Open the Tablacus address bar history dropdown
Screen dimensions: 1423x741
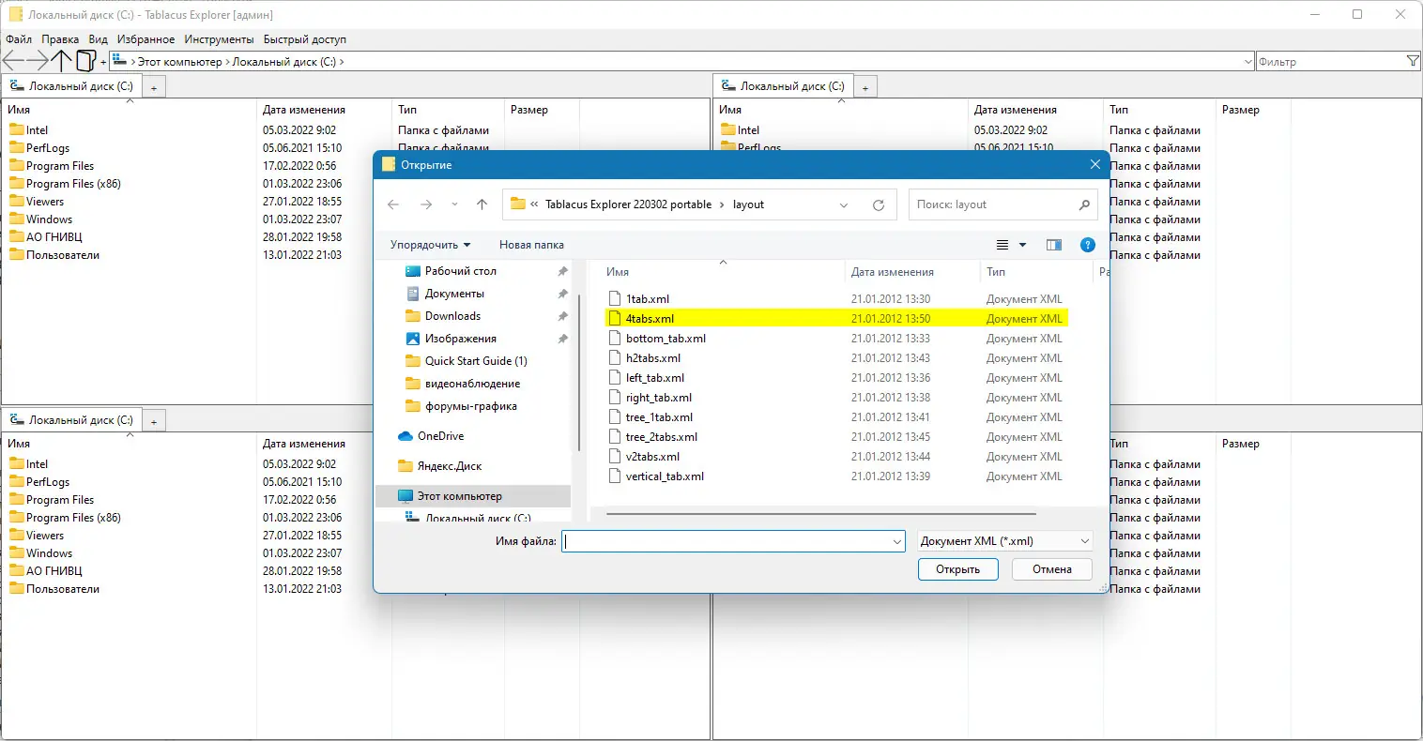tap(1247, 62)
